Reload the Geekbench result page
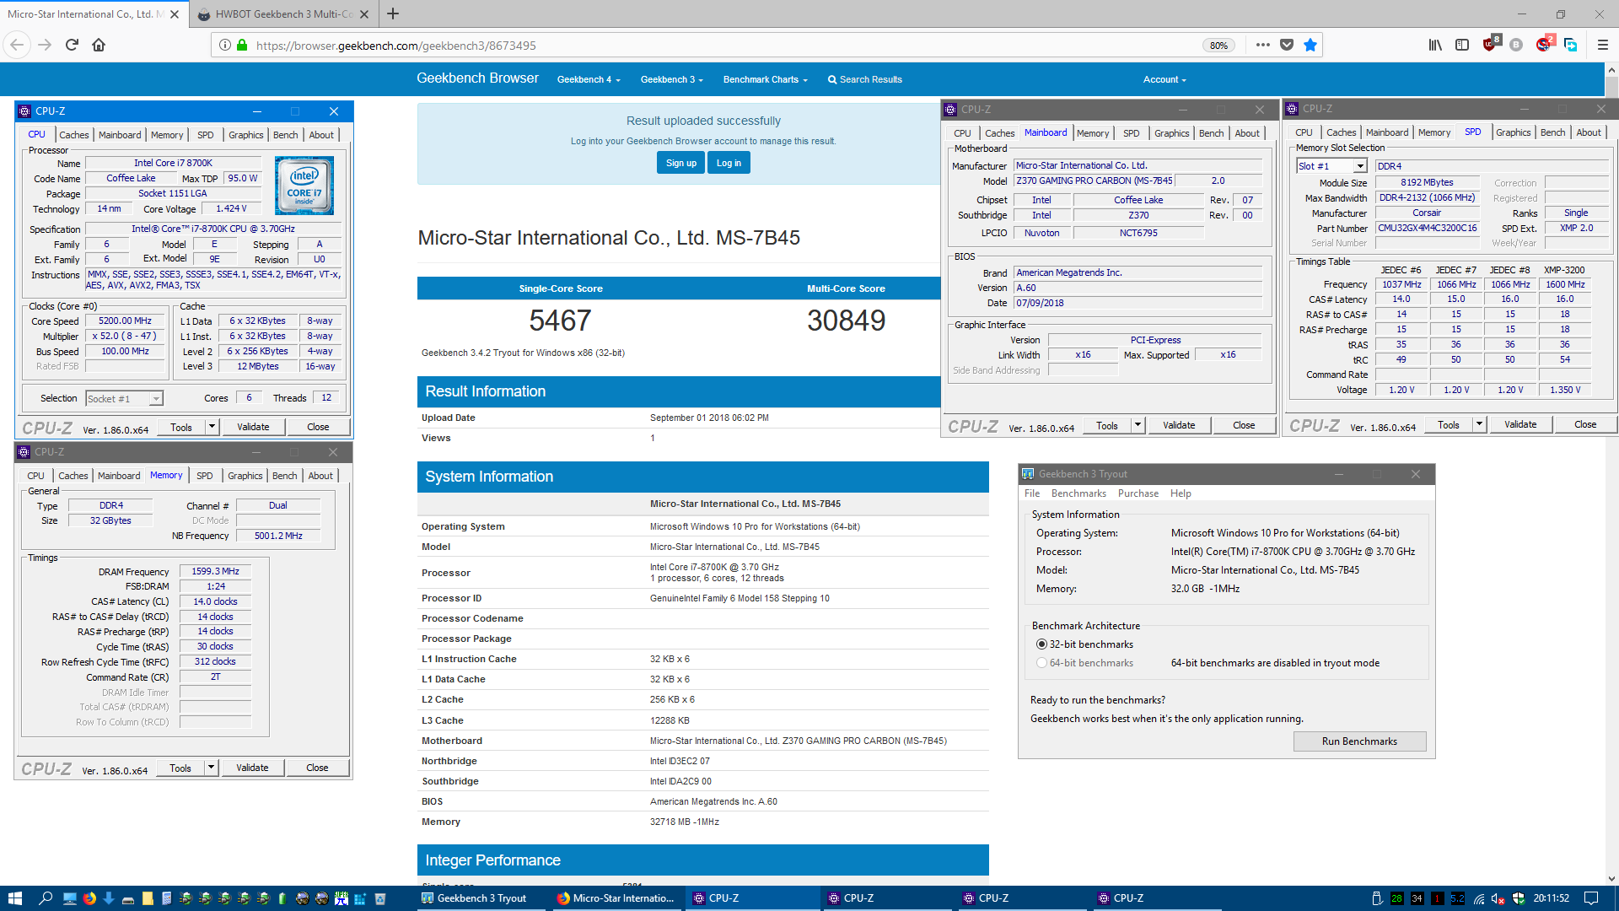The height and width of the screenshot is (911, 1619). coord(72,45)
